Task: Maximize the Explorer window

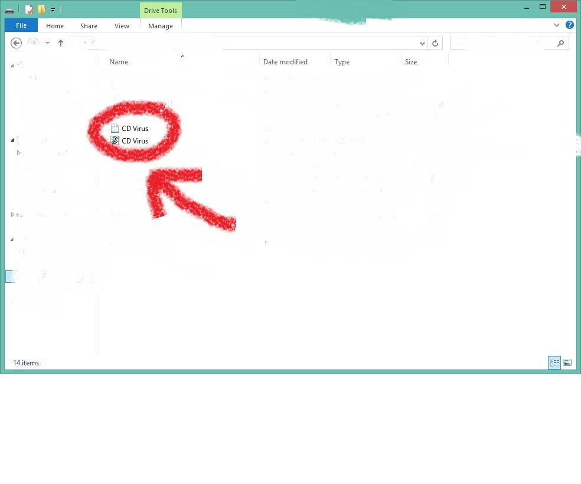Action: tap(543, 6)
